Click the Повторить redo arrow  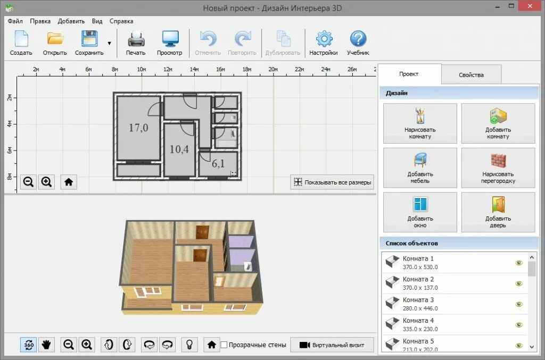pos(242,43)
